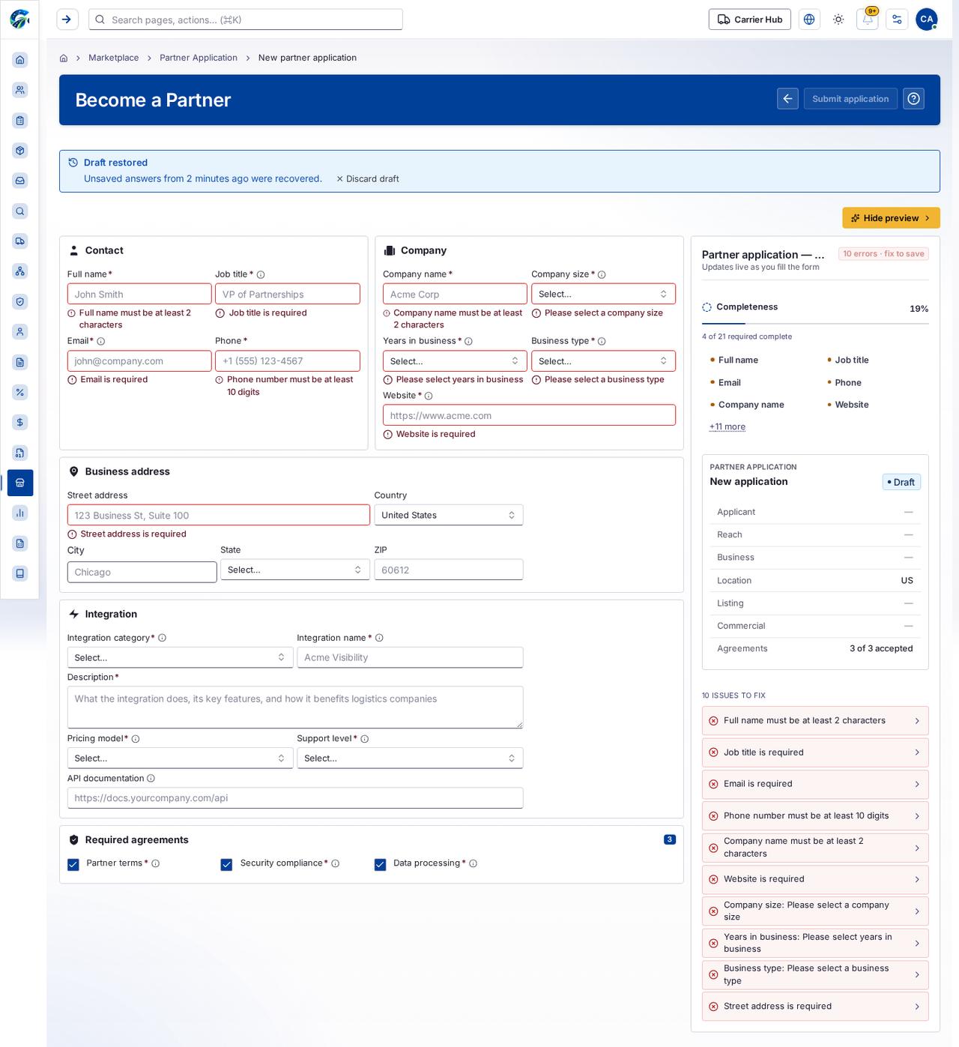
Task: Open the Pricing model dropdown
Action: 180,758
